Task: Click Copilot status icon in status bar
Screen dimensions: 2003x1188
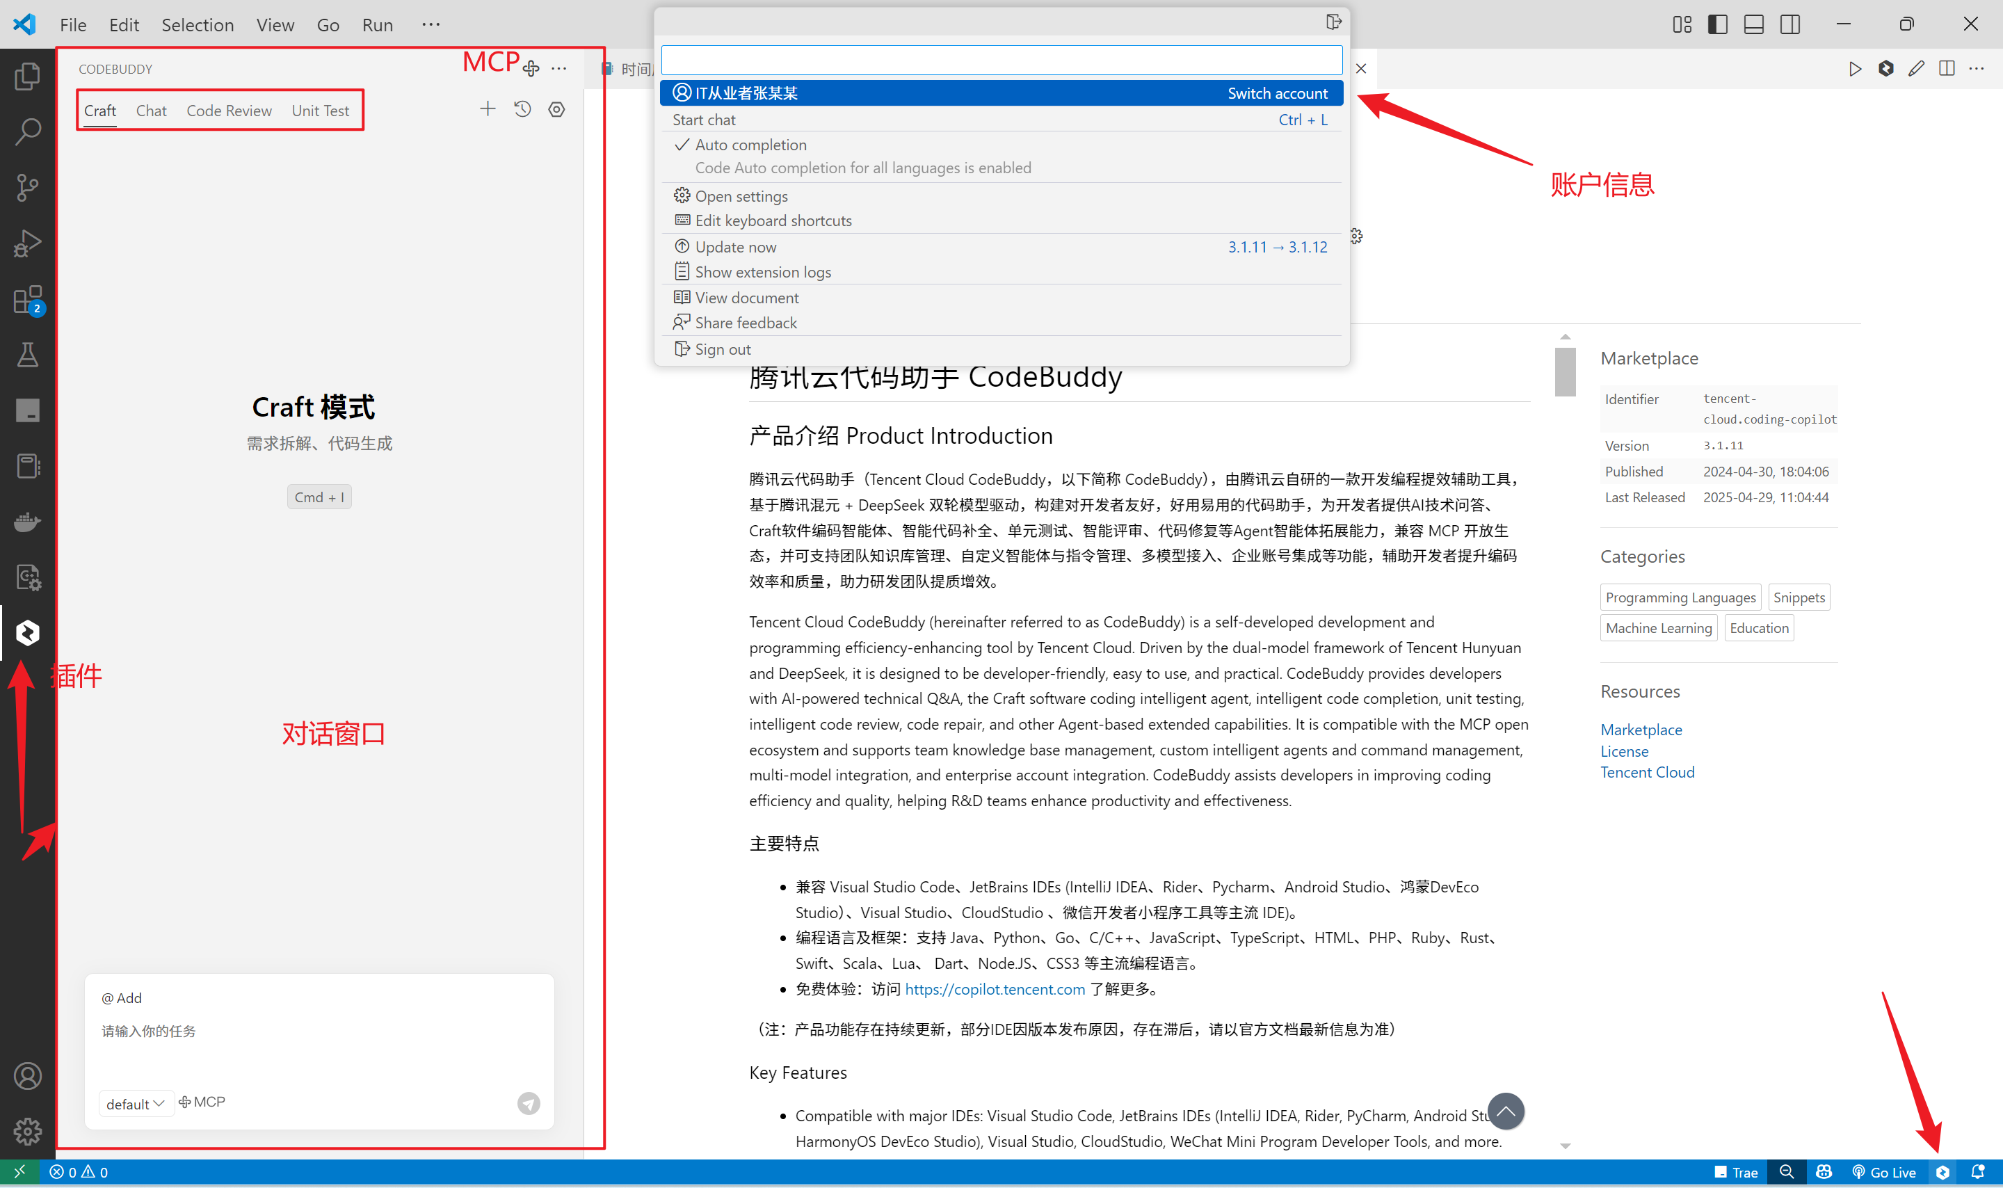Action: click(x=1824, y=1172)
